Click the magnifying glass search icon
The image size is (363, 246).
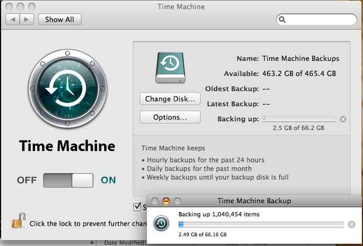[282, 20]
